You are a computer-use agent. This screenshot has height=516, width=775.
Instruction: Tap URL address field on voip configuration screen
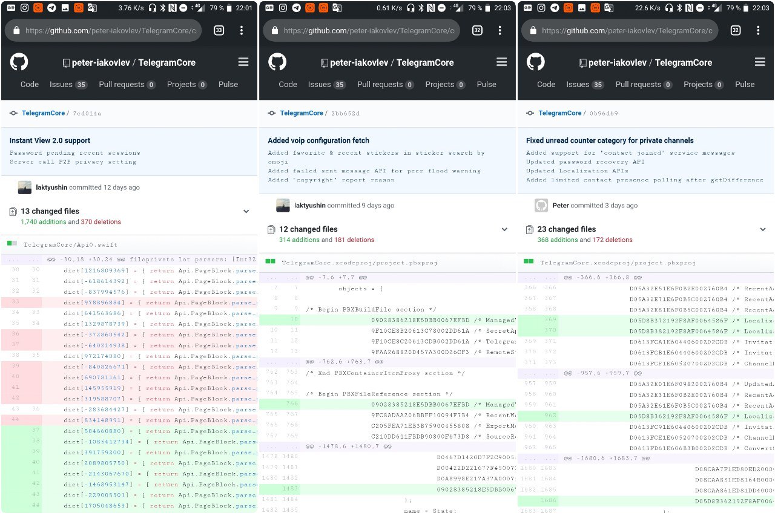(x=361, y=30)
